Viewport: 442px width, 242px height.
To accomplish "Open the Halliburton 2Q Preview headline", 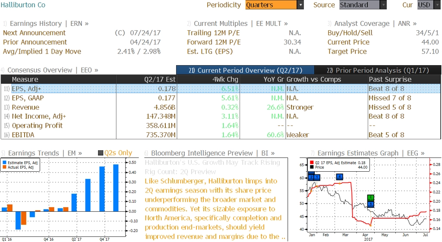I will point(212,167).
